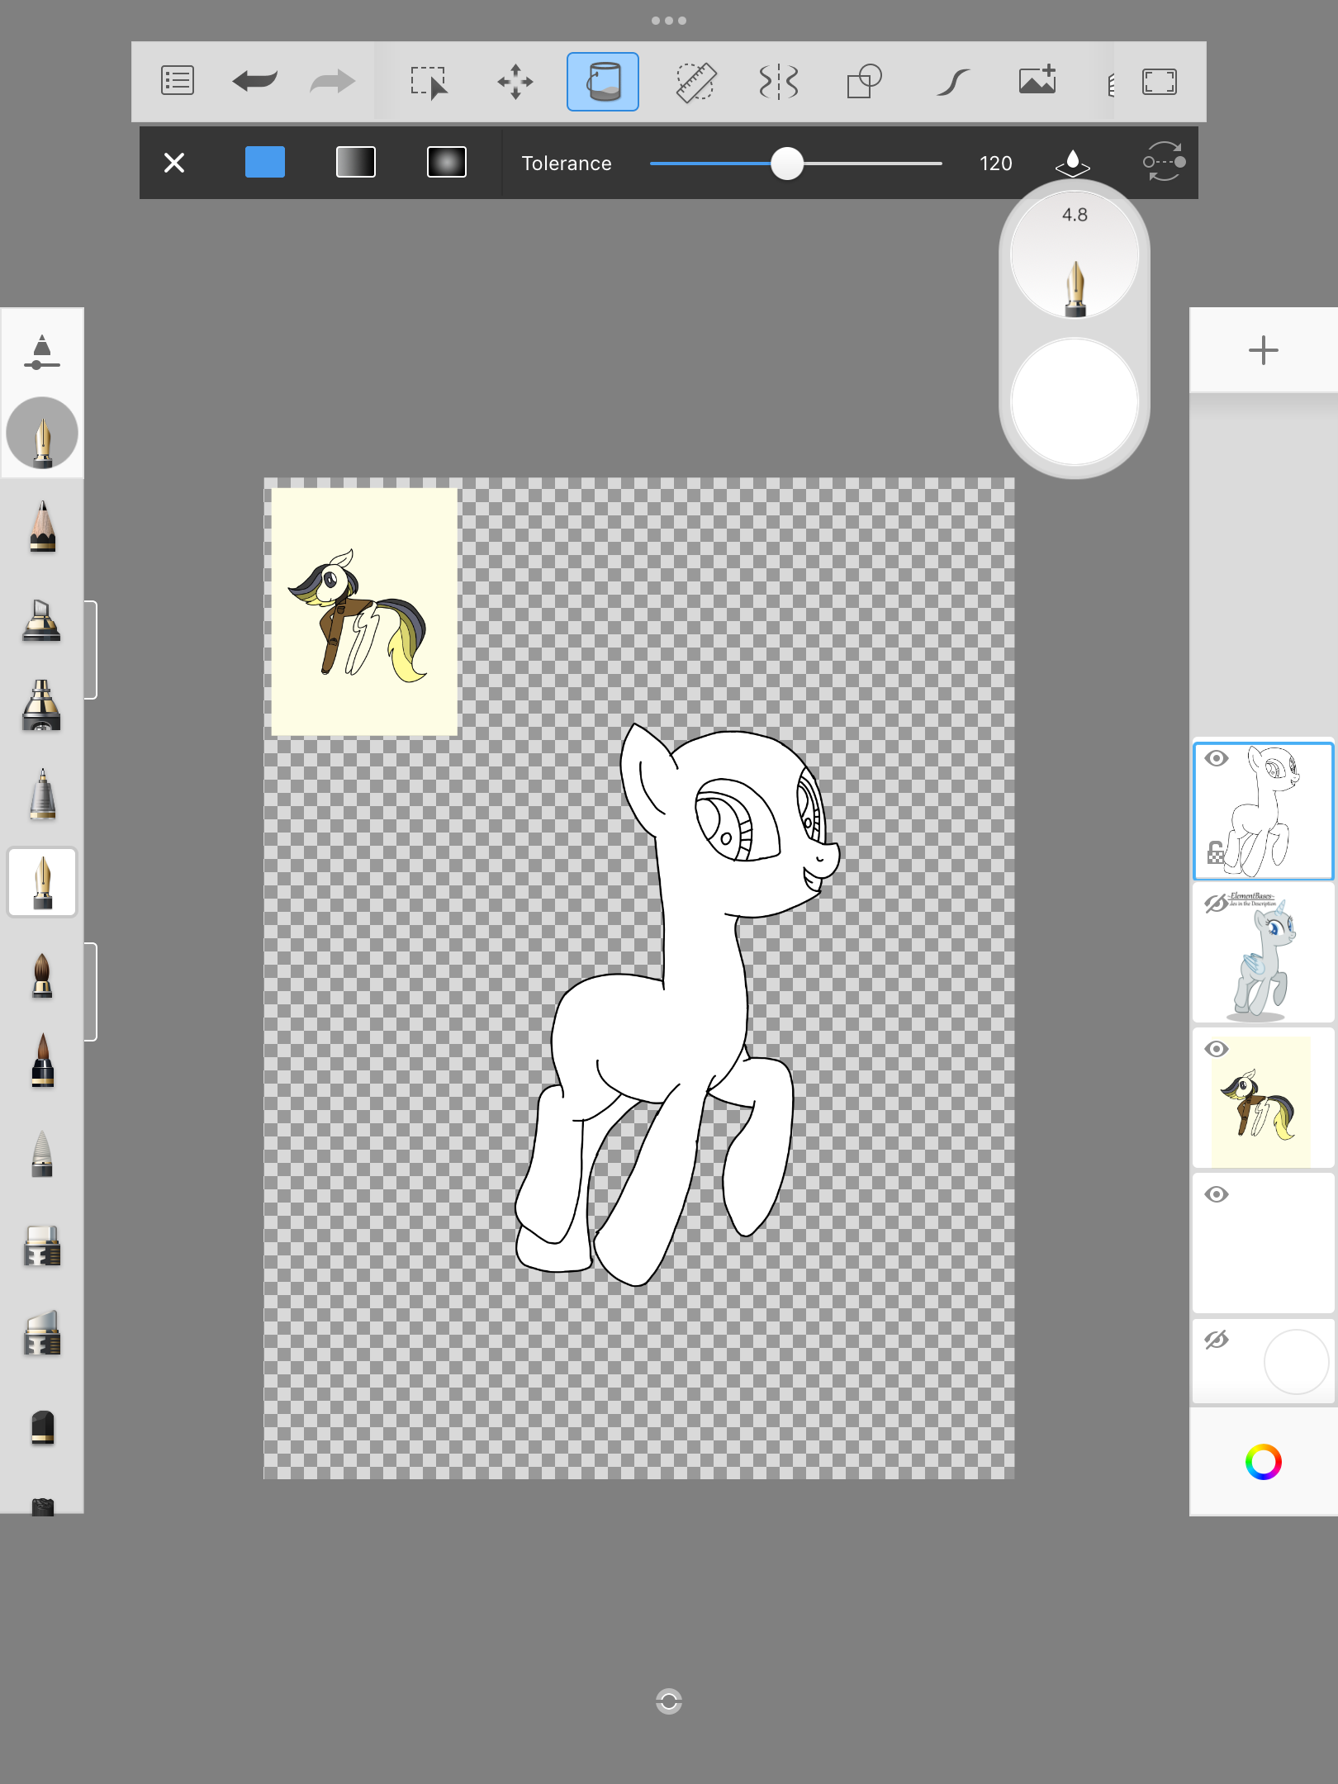Open the main menu list icon
This screenshot has height=1784, width=1338.
coord(177,81)
